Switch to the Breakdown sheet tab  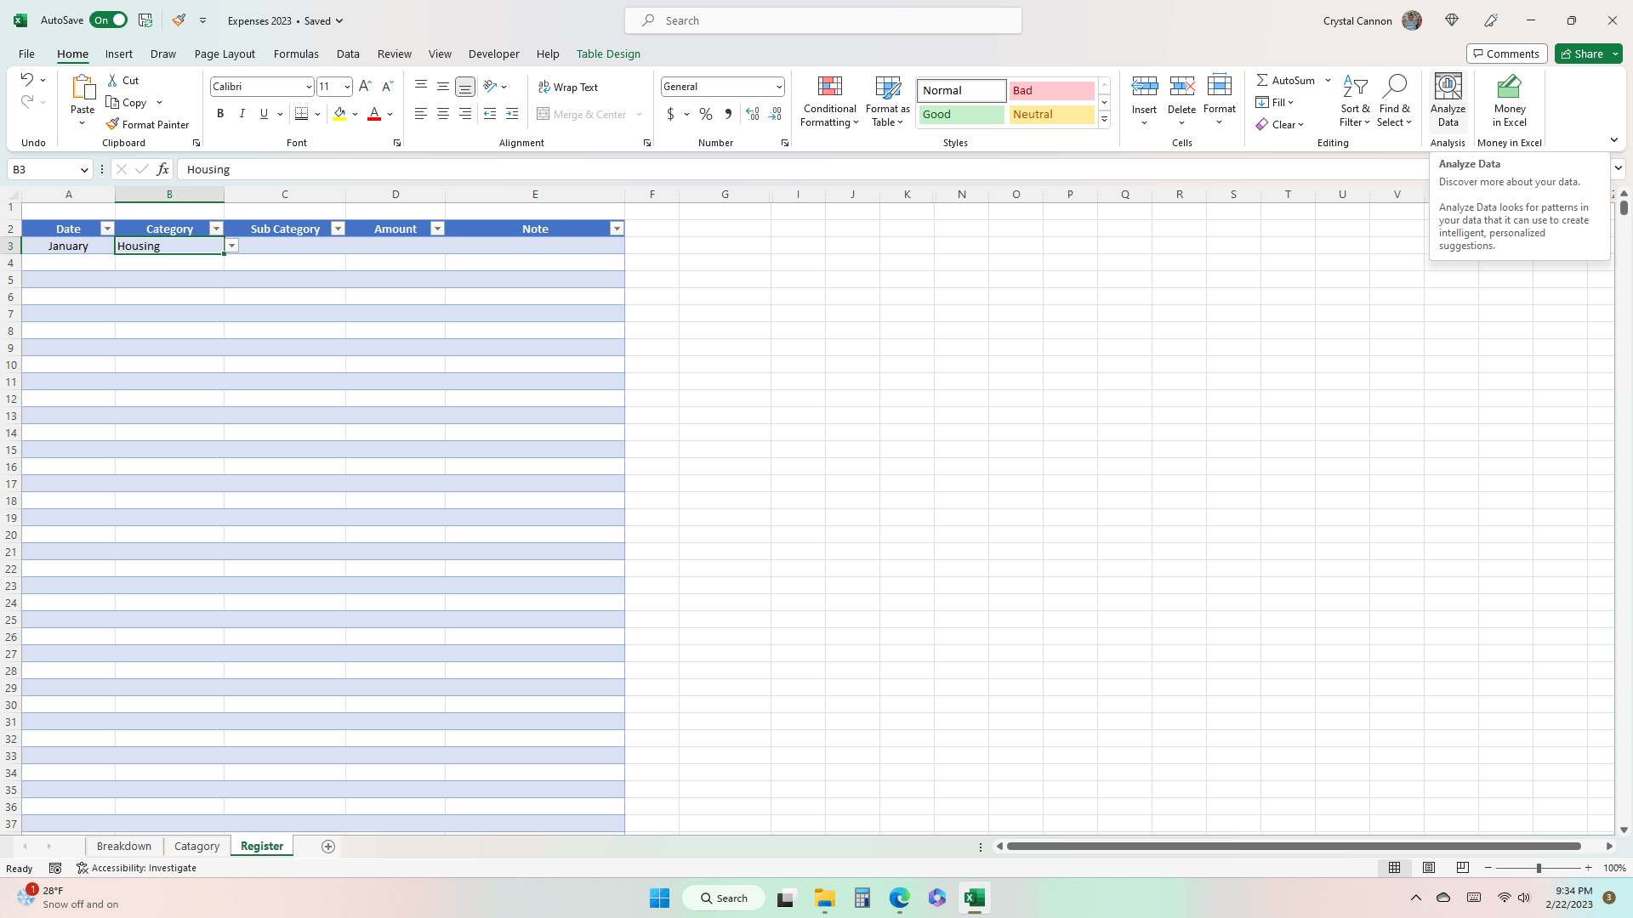(124, 846)
